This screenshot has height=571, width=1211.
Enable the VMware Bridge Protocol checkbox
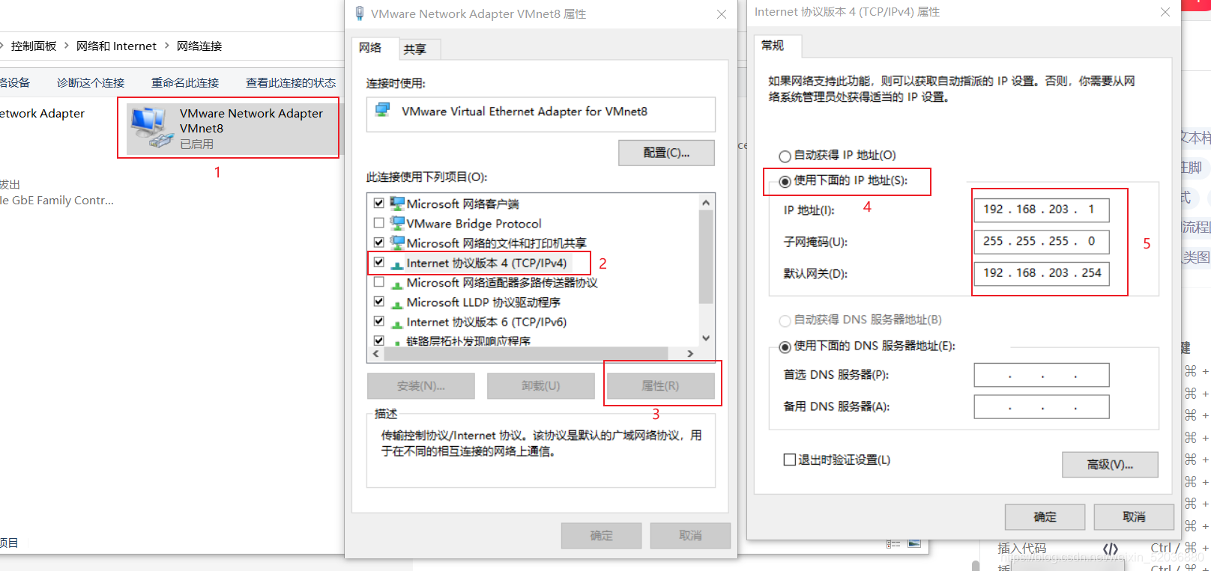pyautogui.click(x=379, y=223)
